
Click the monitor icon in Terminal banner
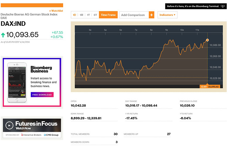coord(223,6)
